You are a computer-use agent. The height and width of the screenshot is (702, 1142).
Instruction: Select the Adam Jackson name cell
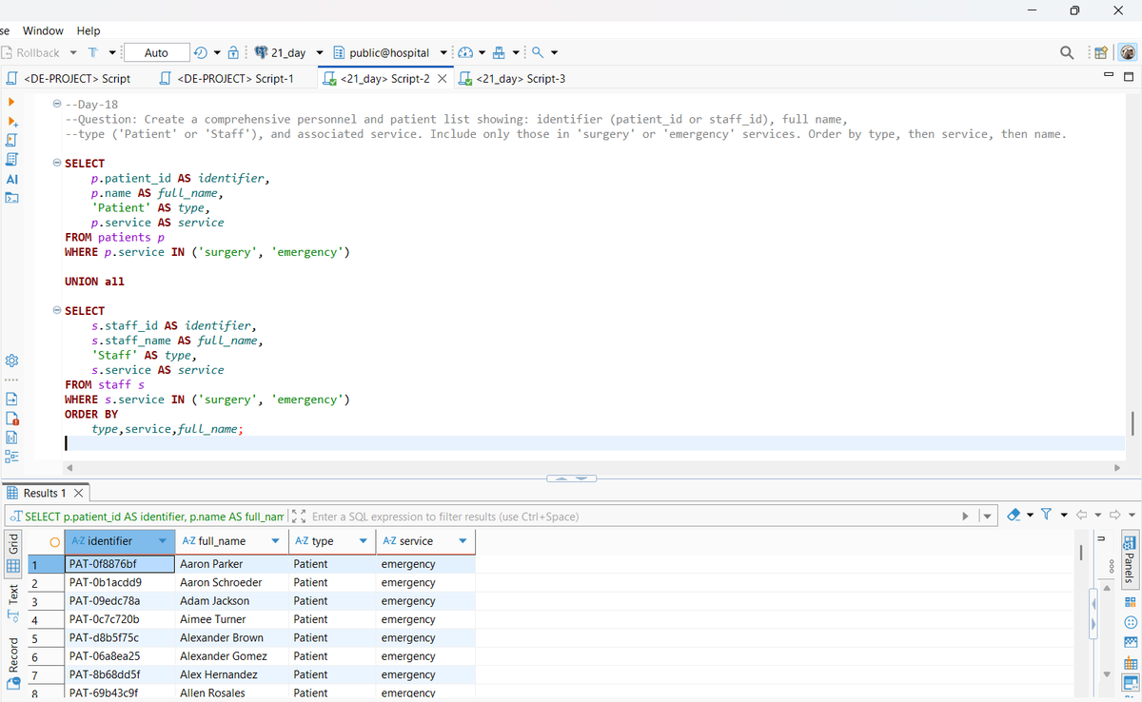point(232,601)
